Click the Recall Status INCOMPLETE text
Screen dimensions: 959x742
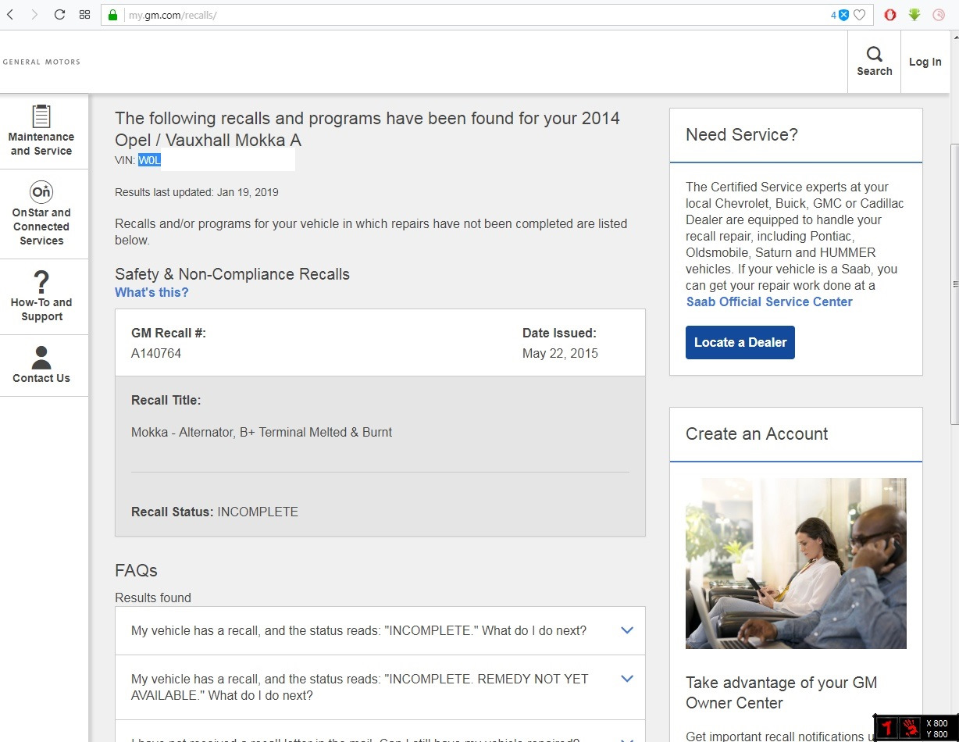(215, 512)
